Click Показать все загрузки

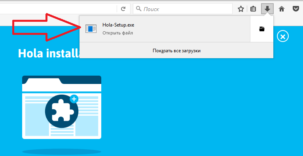(x=176, y=51)
